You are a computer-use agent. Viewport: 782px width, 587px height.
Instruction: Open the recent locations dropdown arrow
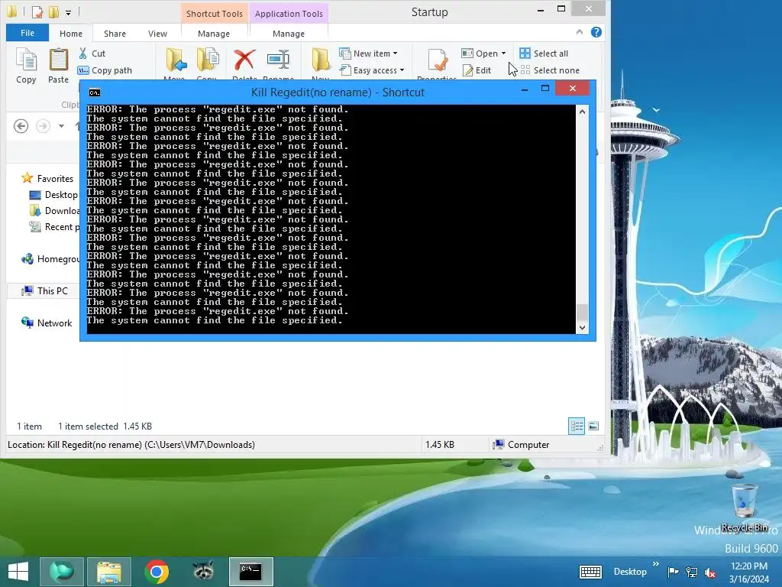pyautogui.click(x=61, y=126)
